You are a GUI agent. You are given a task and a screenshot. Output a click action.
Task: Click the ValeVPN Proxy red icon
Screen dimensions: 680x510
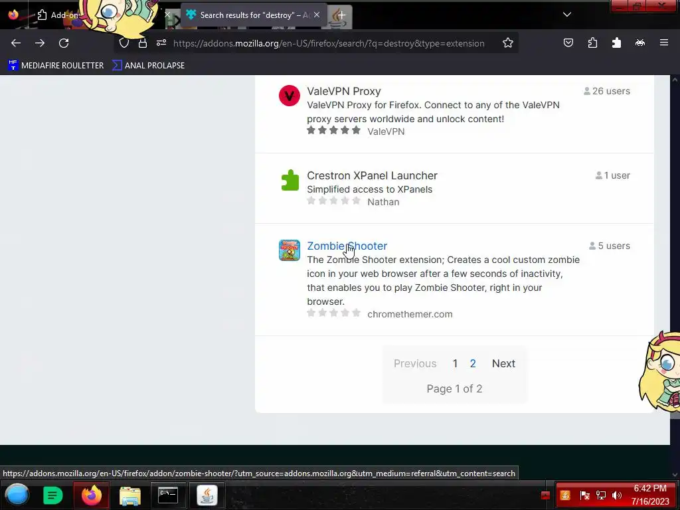(x=290, y=96)
